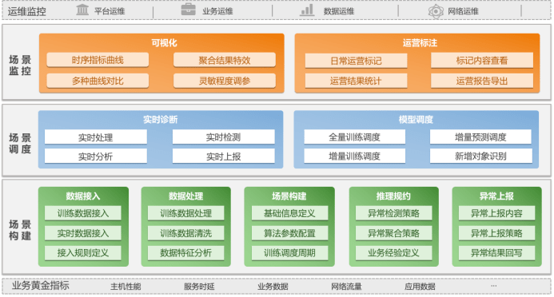Click the 异常检测策略 box
Image resolution: width=554 pixels, height=297 pixels.
[393, 213]
